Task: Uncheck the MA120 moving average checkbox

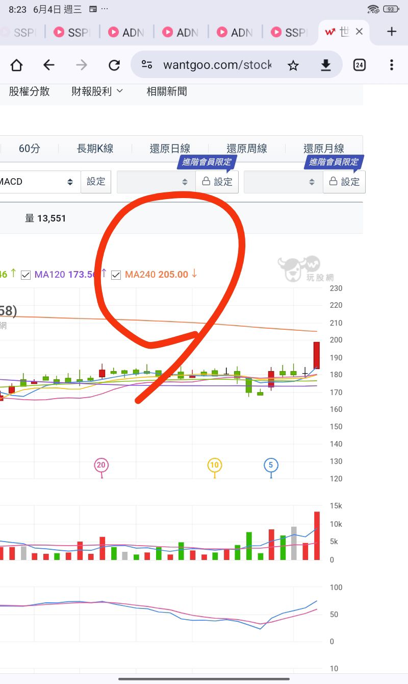Action: tap(25, 275)
